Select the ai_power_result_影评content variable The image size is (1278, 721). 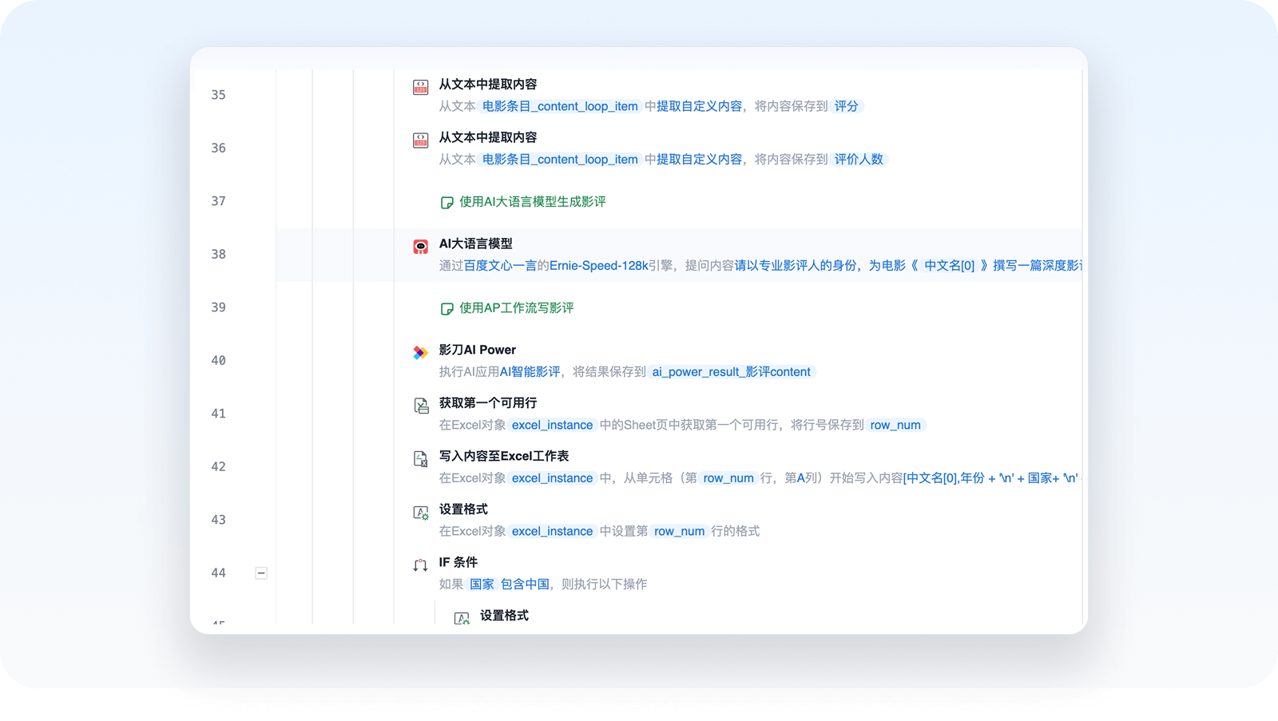[731, 372]
